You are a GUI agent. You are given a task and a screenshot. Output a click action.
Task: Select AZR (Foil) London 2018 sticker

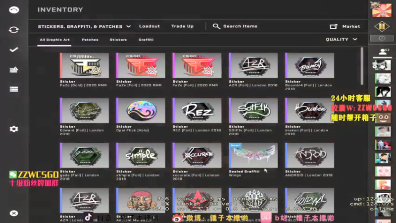253,65
